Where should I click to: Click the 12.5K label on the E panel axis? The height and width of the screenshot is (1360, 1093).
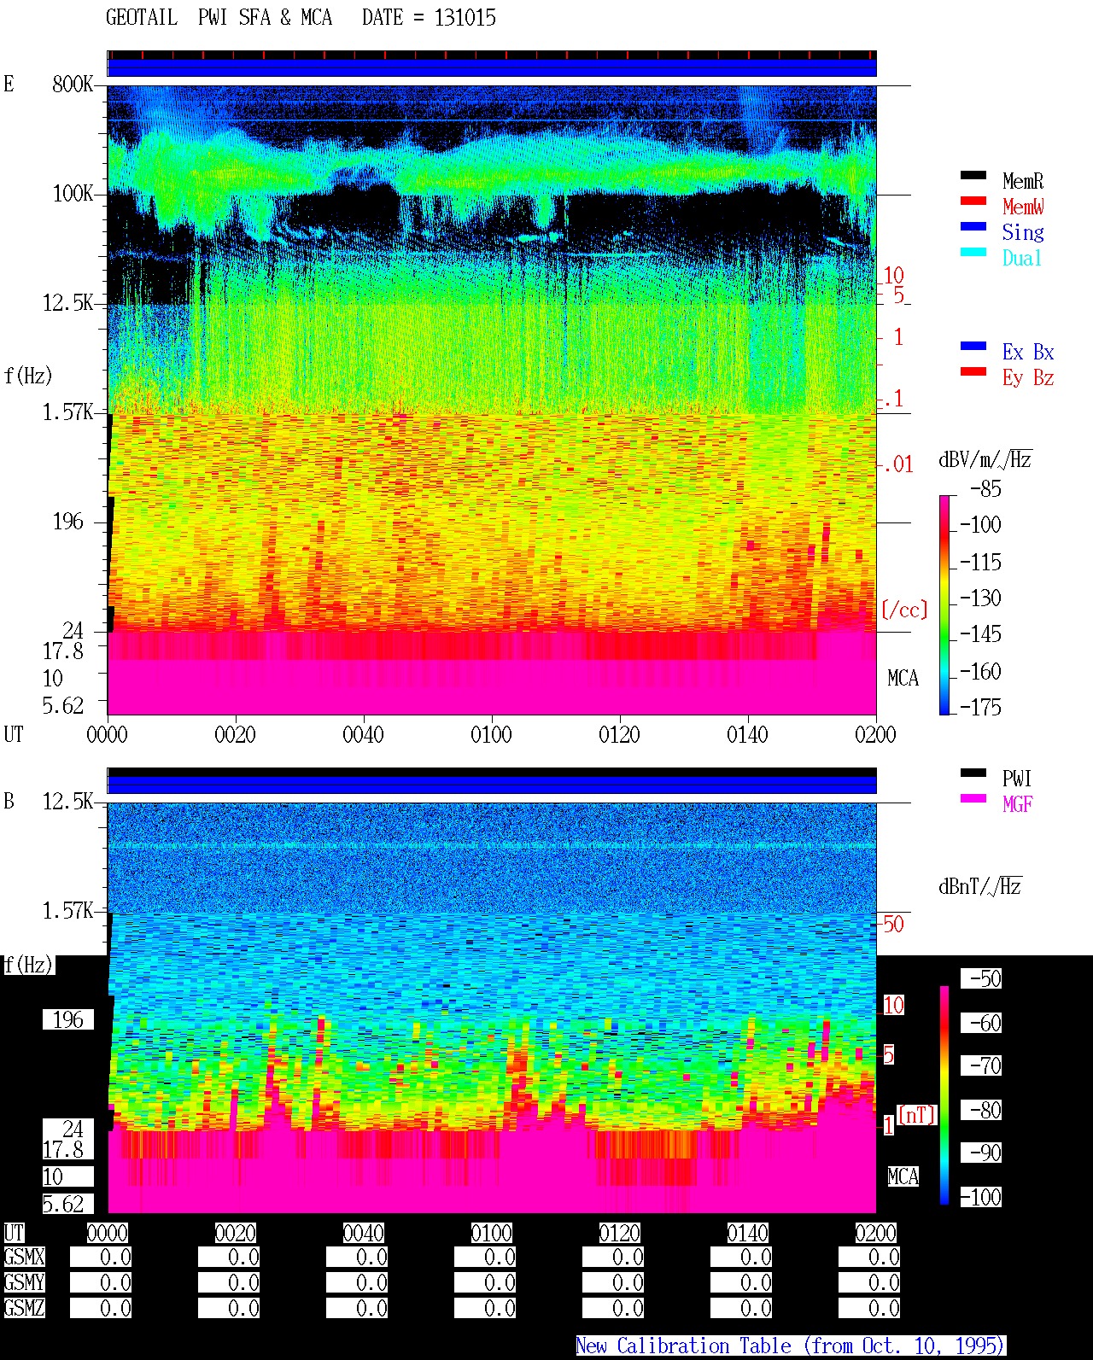pyautogui.click(x=67, y=303)
